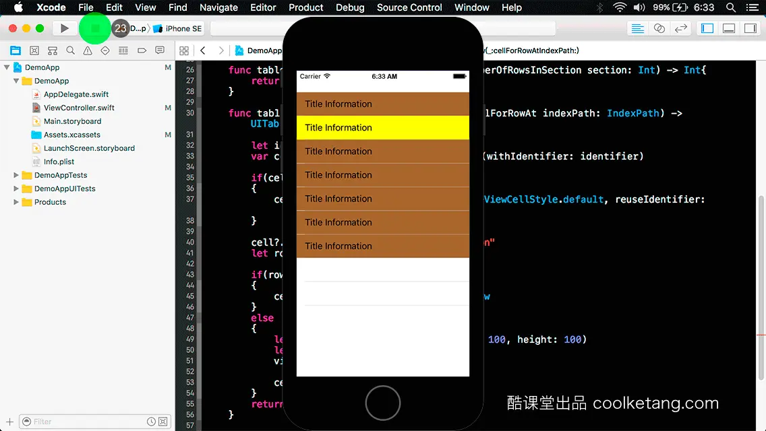Toggle the debug area visibility

[729, 28]
